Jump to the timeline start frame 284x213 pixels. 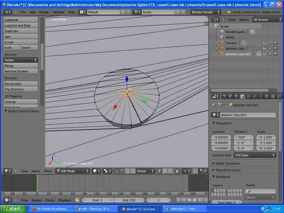(x=178, y=200)
